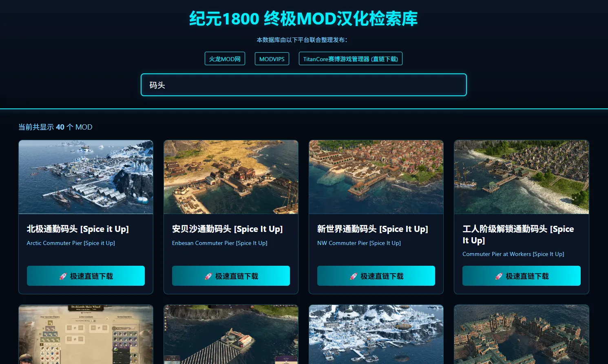Open the Arctic Commuter Pier preview image
This screenshot has width=608, height=364.
[86, 177]
